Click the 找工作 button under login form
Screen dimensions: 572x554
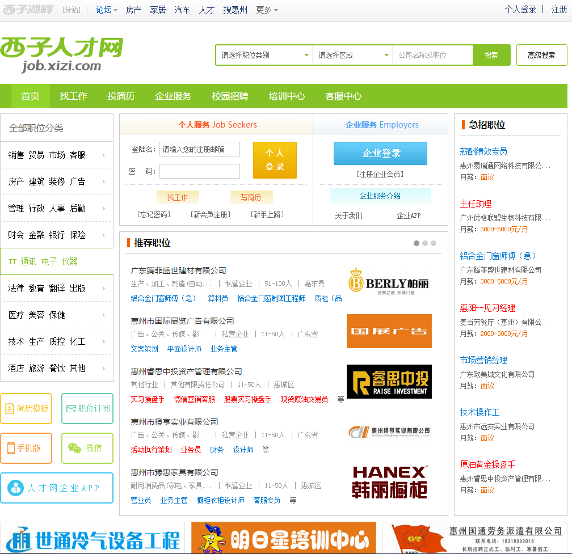(x=178, y=197)
